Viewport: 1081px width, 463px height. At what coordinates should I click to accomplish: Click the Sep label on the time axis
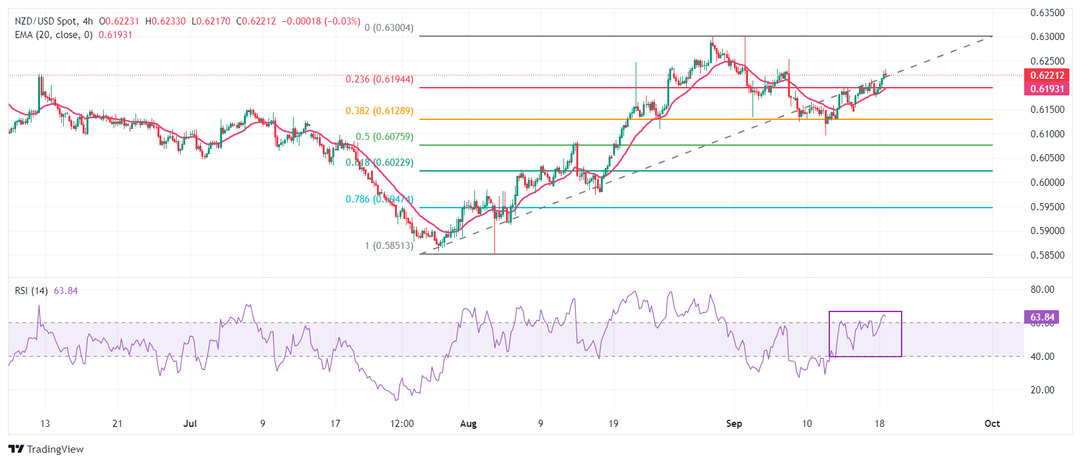pos(734,424)
